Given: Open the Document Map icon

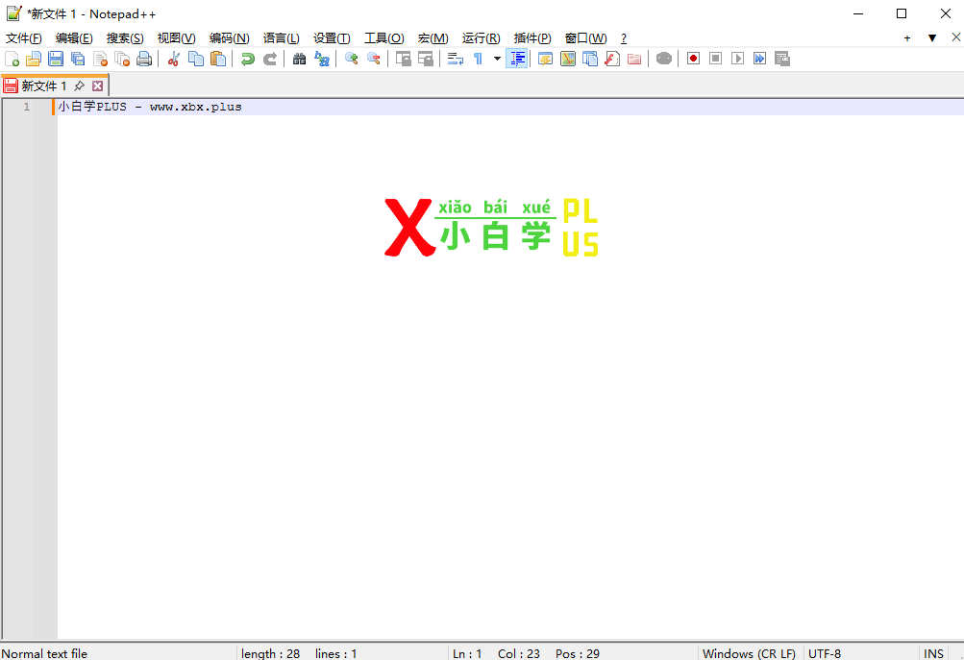Looking at the screenshot, I should click(567, 58).
